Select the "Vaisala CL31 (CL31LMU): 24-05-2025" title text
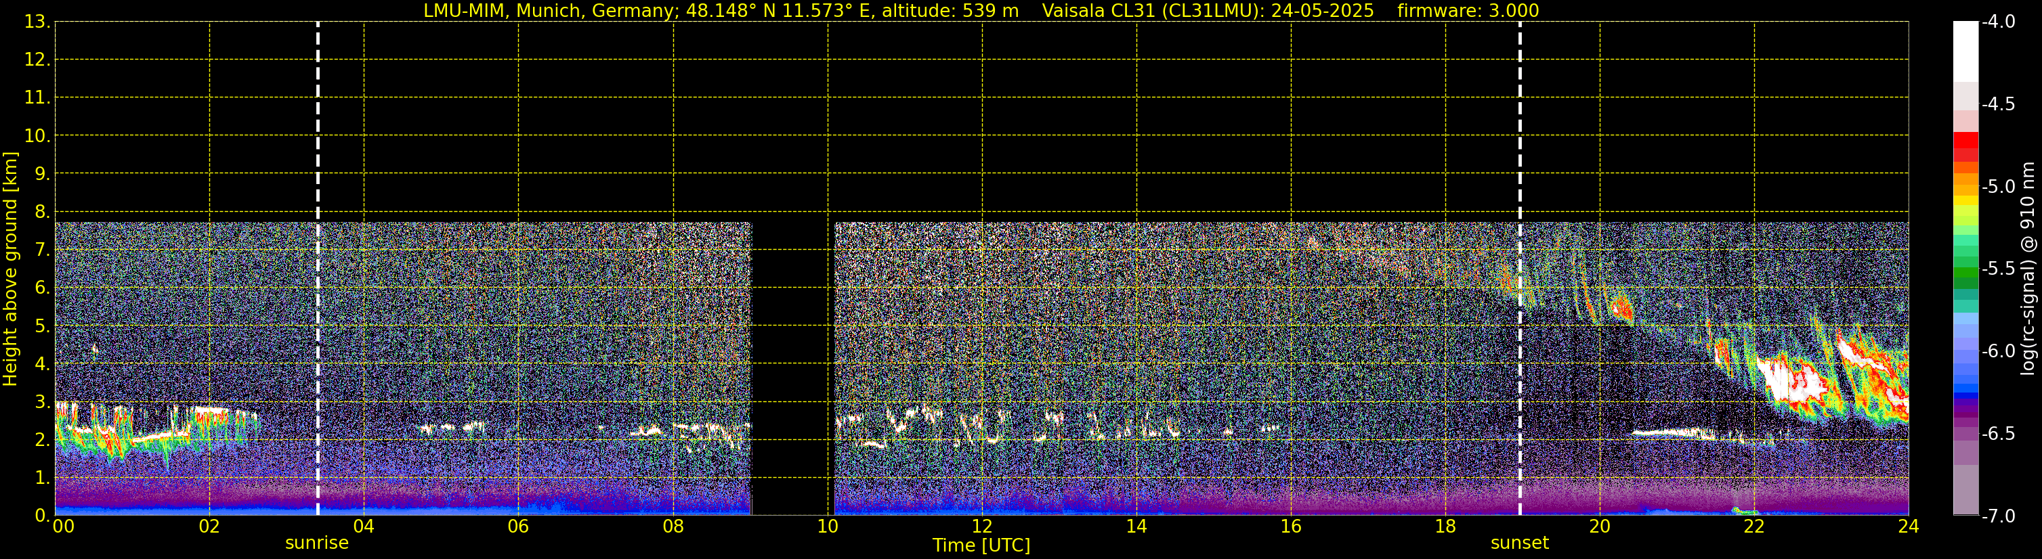 (x=1208, y=11)
